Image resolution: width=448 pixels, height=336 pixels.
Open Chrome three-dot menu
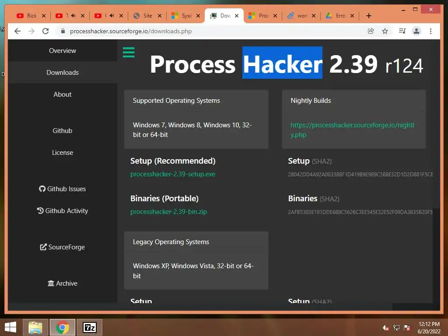430,31
